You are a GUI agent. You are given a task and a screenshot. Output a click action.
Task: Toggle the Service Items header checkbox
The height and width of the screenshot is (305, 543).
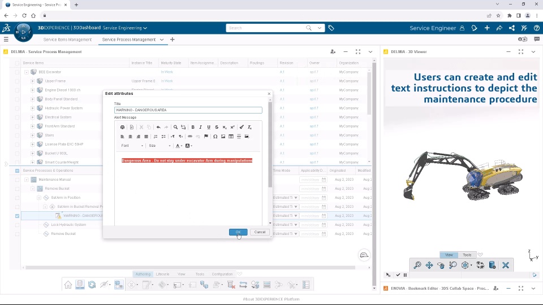[18, 63]
